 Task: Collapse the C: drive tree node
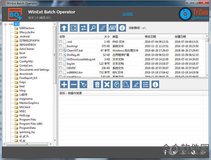click(5, 24)
